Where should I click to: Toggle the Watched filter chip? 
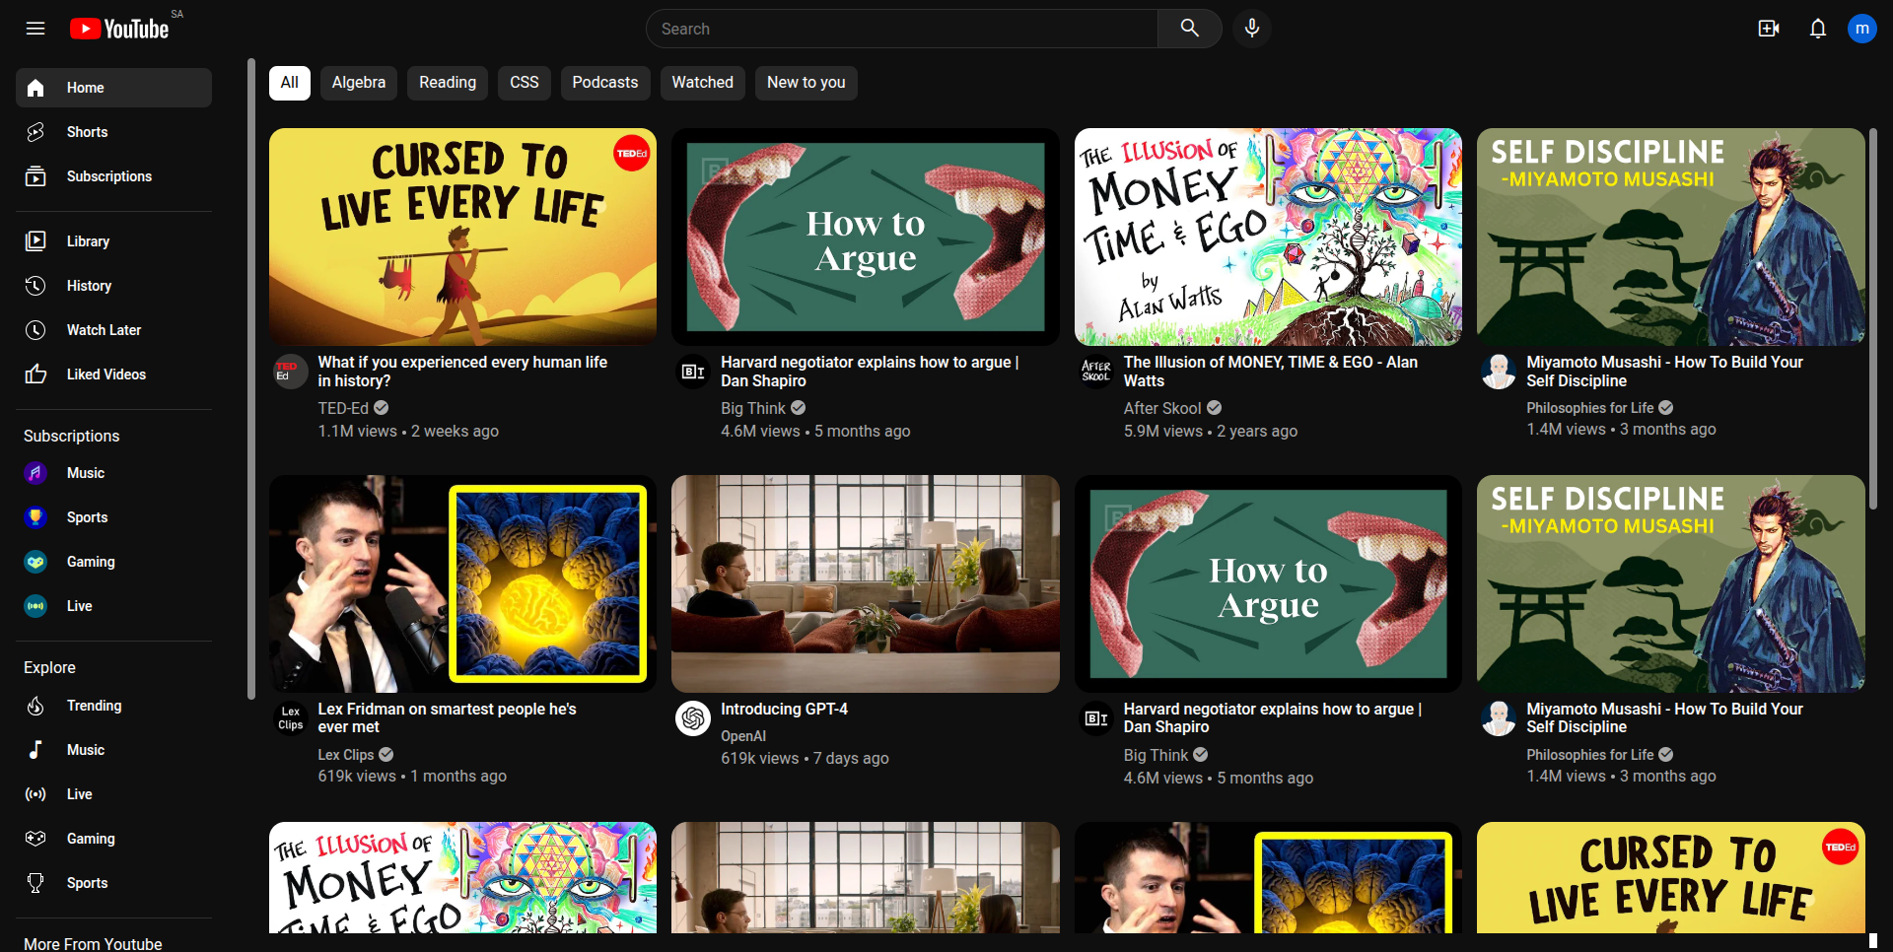pos(702,83)
